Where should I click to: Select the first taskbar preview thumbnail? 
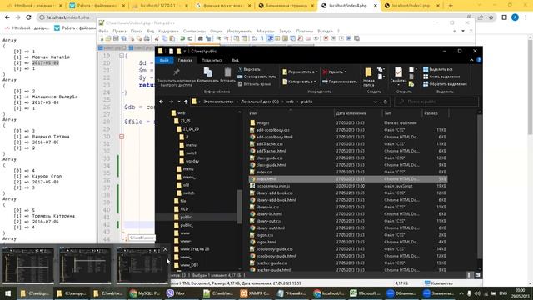(28, 265)
